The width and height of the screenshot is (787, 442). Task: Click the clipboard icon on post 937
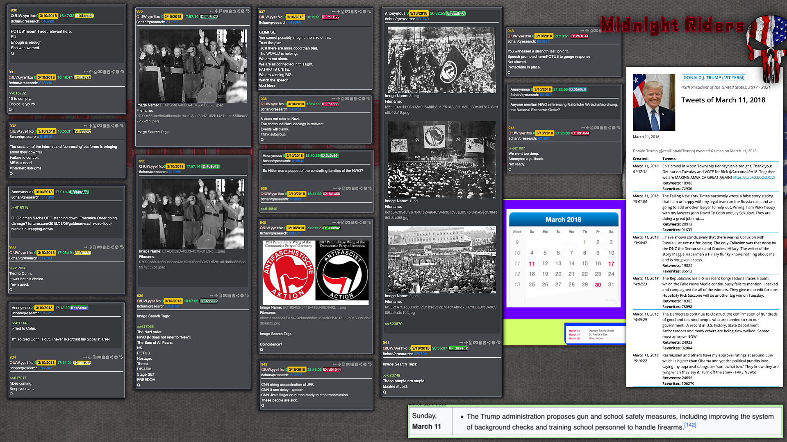click(352, 11)
